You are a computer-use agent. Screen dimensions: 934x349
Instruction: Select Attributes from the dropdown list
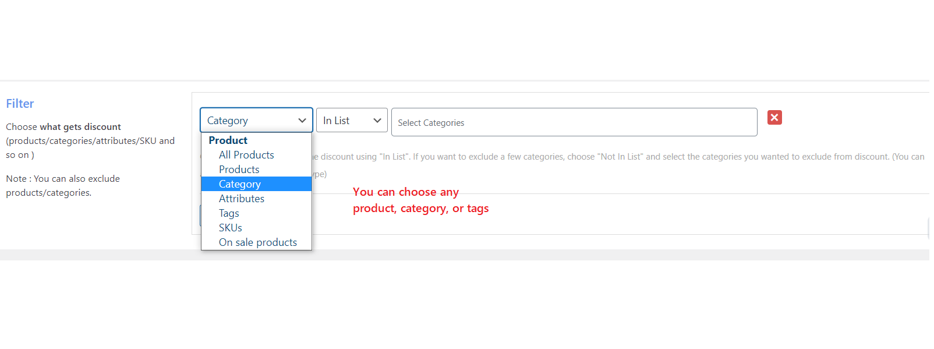(x=242, y=199)
